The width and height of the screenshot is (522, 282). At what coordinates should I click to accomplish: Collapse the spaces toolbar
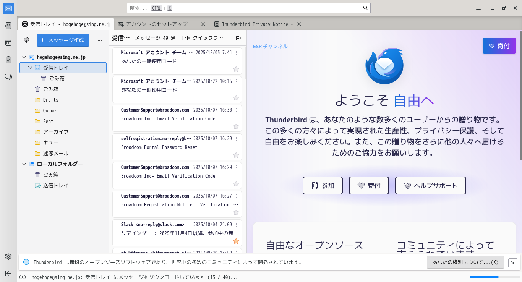coord(8,273)
